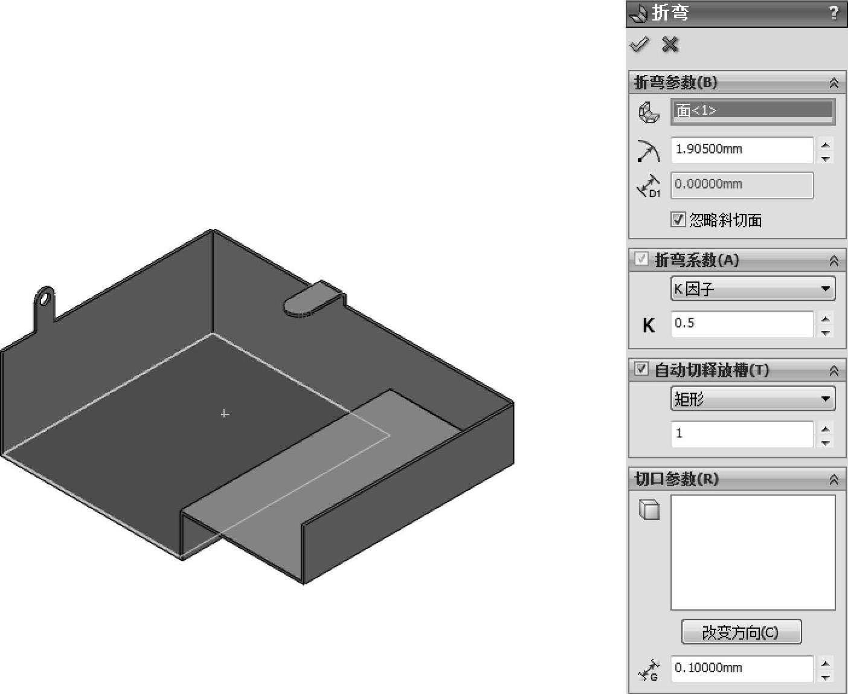Click the 0.00000mm thickness field
The image size is (848, 694).
click(x=742, y=185)
